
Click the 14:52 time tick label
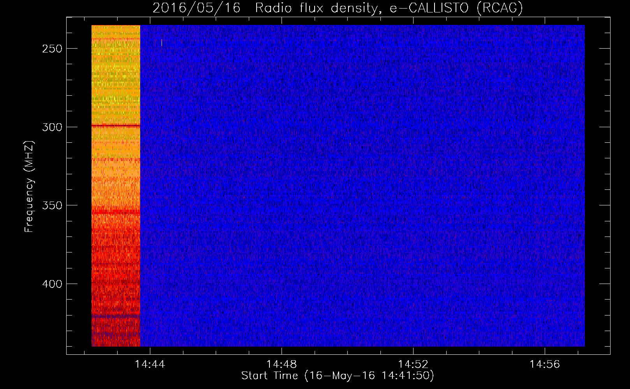413,364
